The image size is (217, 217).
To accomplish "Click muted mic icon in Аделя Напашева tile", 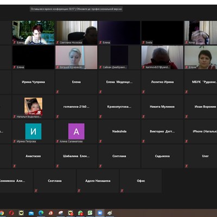I will click(79, 190).
